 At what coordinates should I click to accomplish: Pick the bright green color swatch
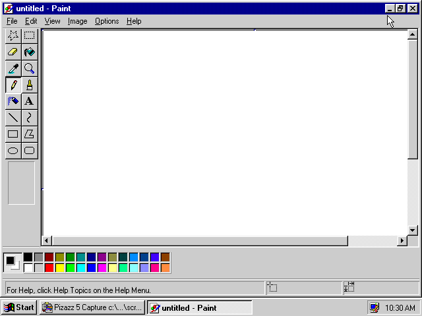click(71, 268)
